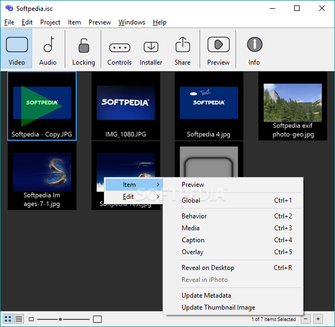Expand the Edit context submenu
Image resolution: width=335 pixels, height=327 pixels.
(134, 197)
